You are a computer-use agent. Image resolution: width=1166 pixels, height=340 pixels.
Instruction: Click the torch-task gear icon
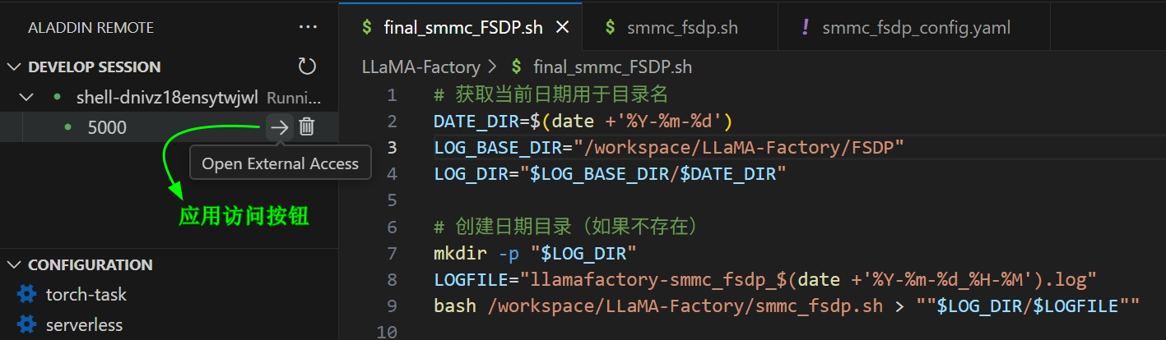[26, 294]
